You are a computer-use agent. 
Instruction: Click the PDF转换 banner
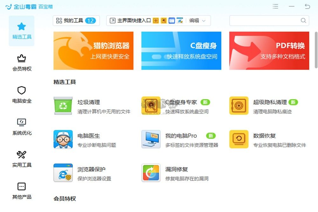(x=269, y=50)
